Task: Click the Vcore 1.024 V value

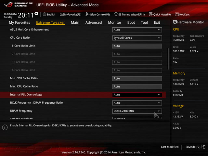Action: point(194,51)
